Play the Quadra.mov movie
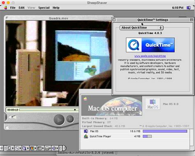The height and width of the screenshot is (156, 195). 59,120
